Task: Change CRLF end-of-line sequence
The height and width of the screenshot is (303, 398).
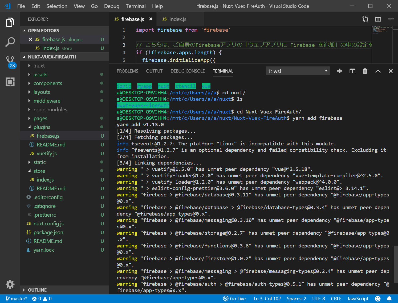Action: pyautogui.click(x=336, y=299)
